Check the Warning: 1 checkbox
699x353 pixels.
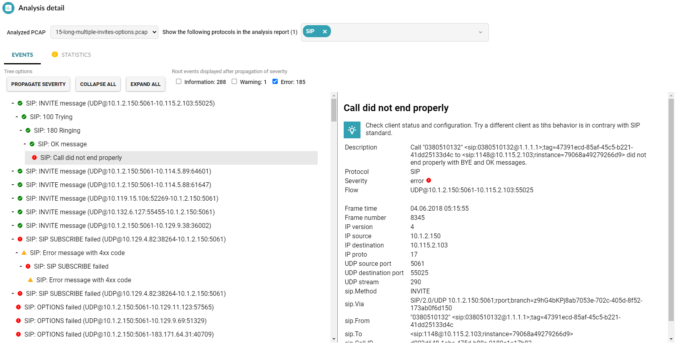click(234, 82)
